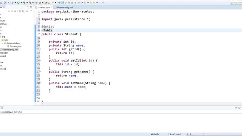Open the Coverage dropdown arrow
Image resolution: width=242 pixels, height=136 pixels.
click(x=27, y=3)
